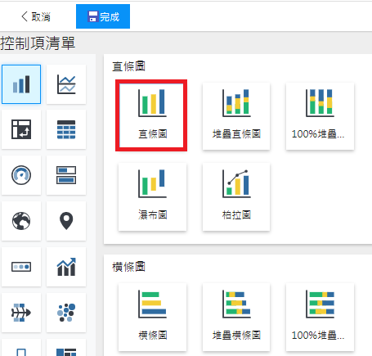Image resolution: width=372 pixels, height=356 pixels.
Task: Choose the 橫條圖 horizontal bar chart
Action: 153,318
